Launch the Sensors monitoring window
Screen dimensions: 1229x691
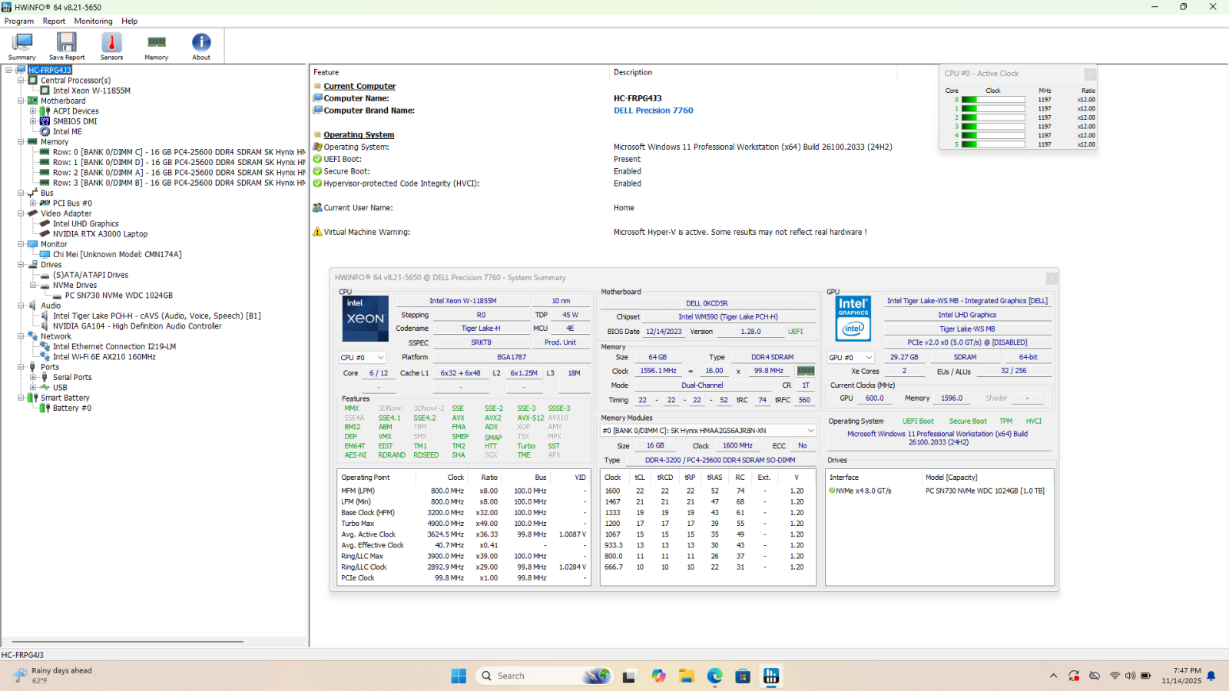click(x=111, y=46)
